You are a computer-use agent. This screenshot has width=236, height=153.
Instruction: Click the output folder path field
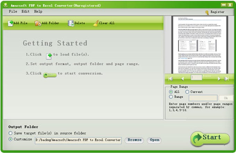point(78,140)
